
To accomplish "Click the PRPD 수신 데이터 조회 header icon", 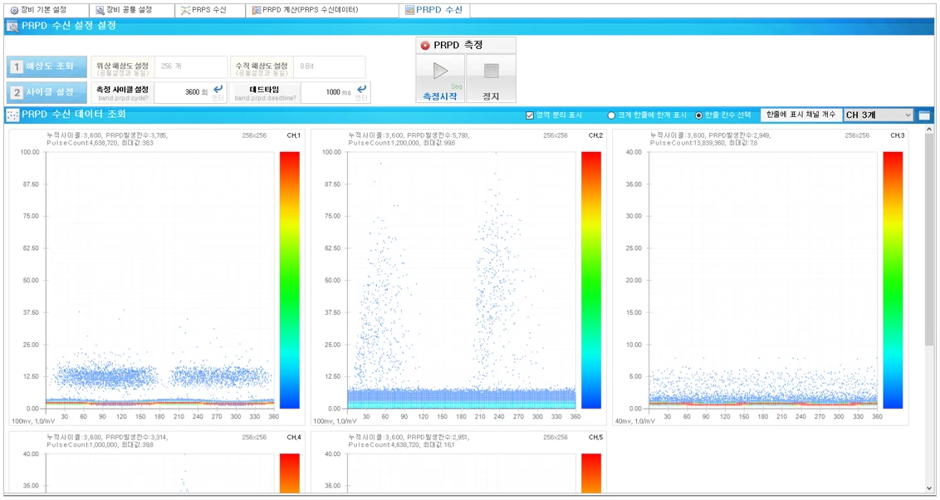I will coord(12,115).
